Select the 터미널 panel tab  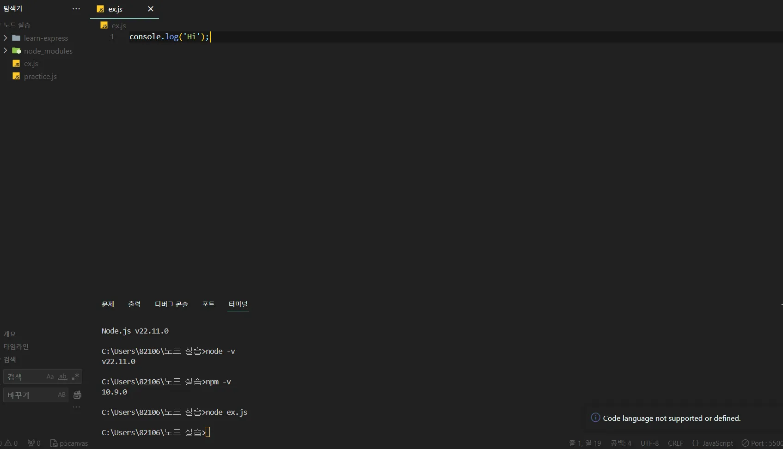pos(238,304)
